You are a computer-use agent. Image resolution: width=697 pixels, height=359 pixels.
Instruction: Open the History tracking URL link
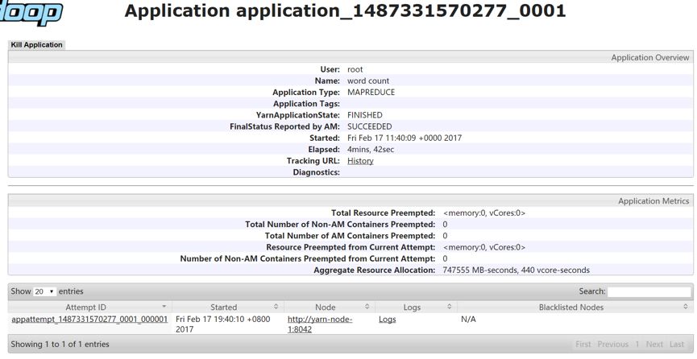tap(360, 161)
